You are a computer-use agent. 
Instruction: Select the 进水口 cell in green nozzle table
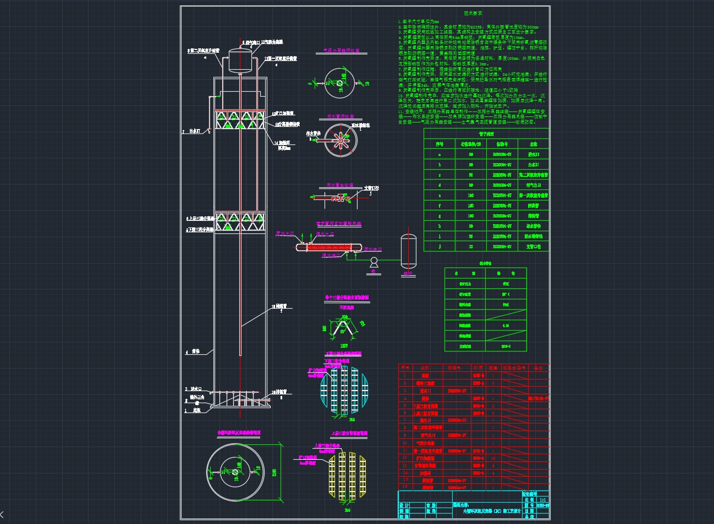point(534,154)
